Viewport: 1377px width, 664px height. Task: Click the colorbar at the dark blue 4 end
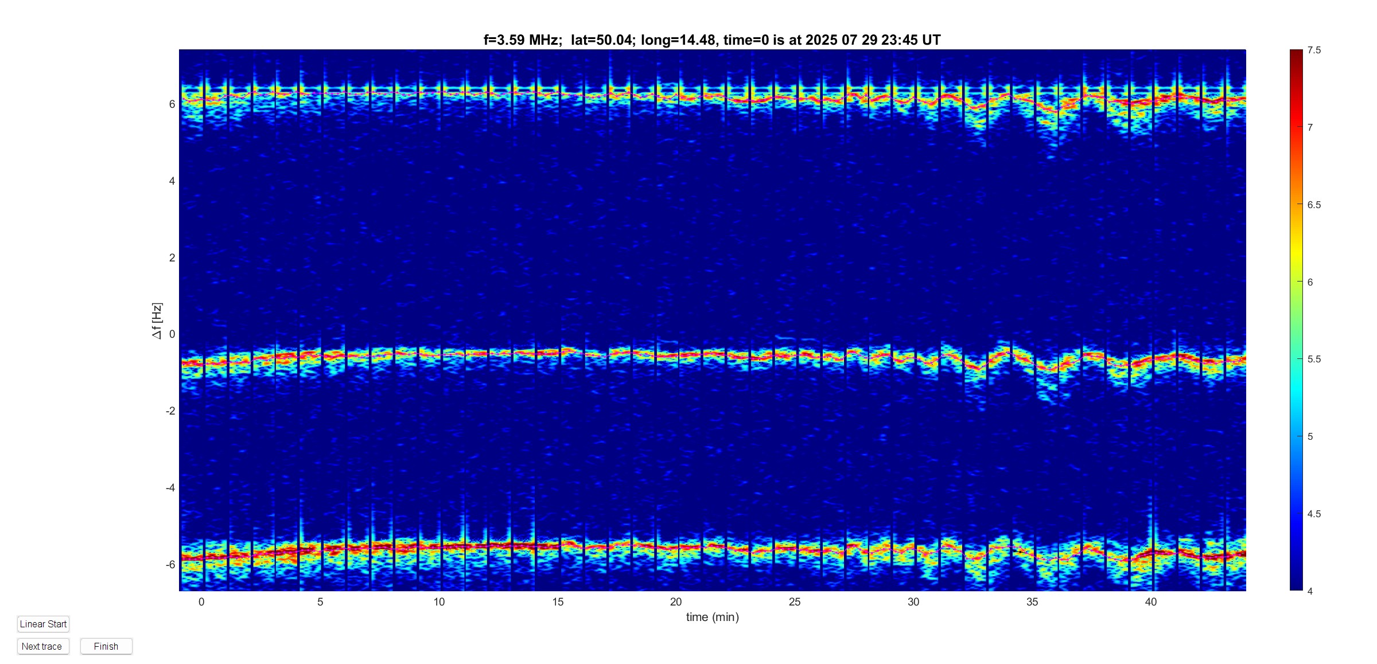click(x=1296, y=587)
